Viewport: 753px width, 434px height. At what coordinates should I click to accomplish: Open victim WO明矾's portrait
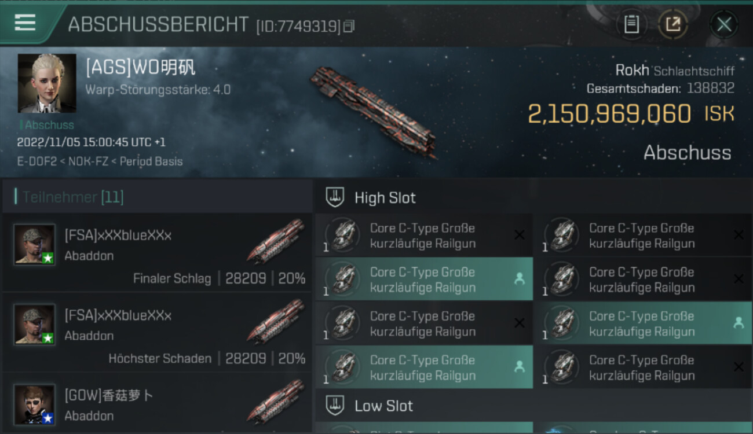[x=47, y=83]
